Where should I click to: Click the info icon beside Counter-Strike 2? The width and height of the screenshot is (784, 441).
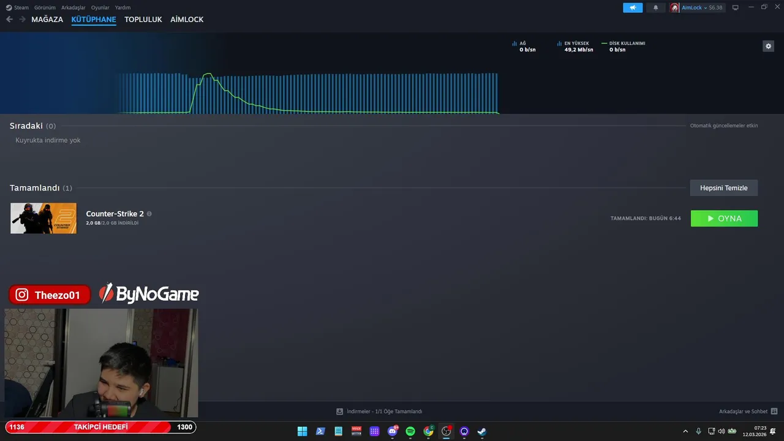pyautogui.click(x=149, y=214)
